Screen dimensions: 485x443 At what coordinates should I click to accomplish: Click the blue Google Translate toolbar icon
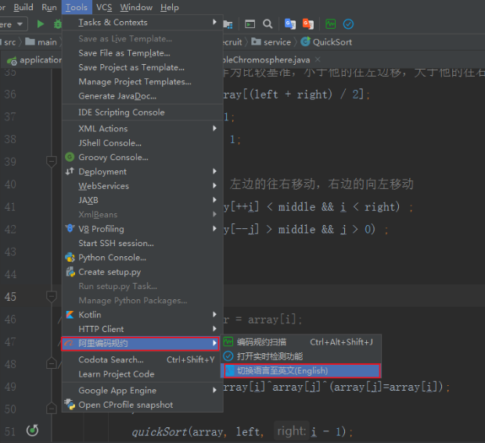(x=290, y=23)
